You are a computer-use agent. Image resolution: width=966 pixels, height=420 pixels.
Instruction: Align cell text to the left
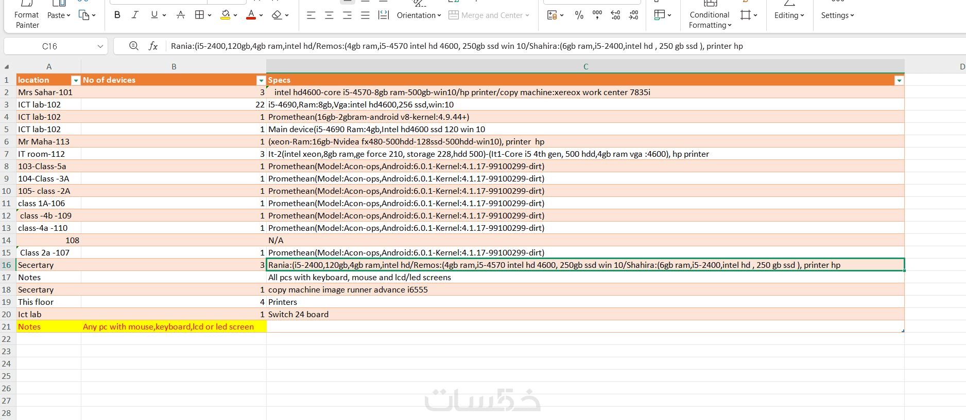311,15
